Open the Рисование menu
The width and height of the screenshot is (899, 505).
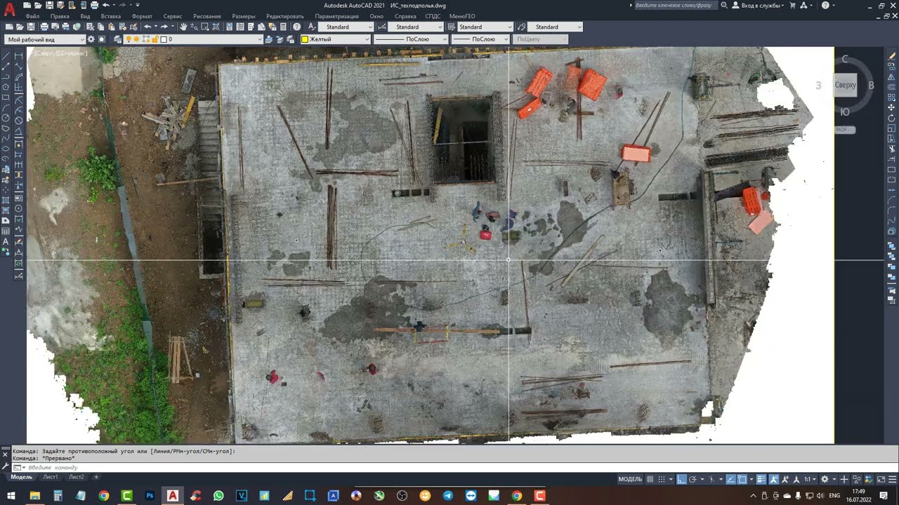[x=207, y=15]
